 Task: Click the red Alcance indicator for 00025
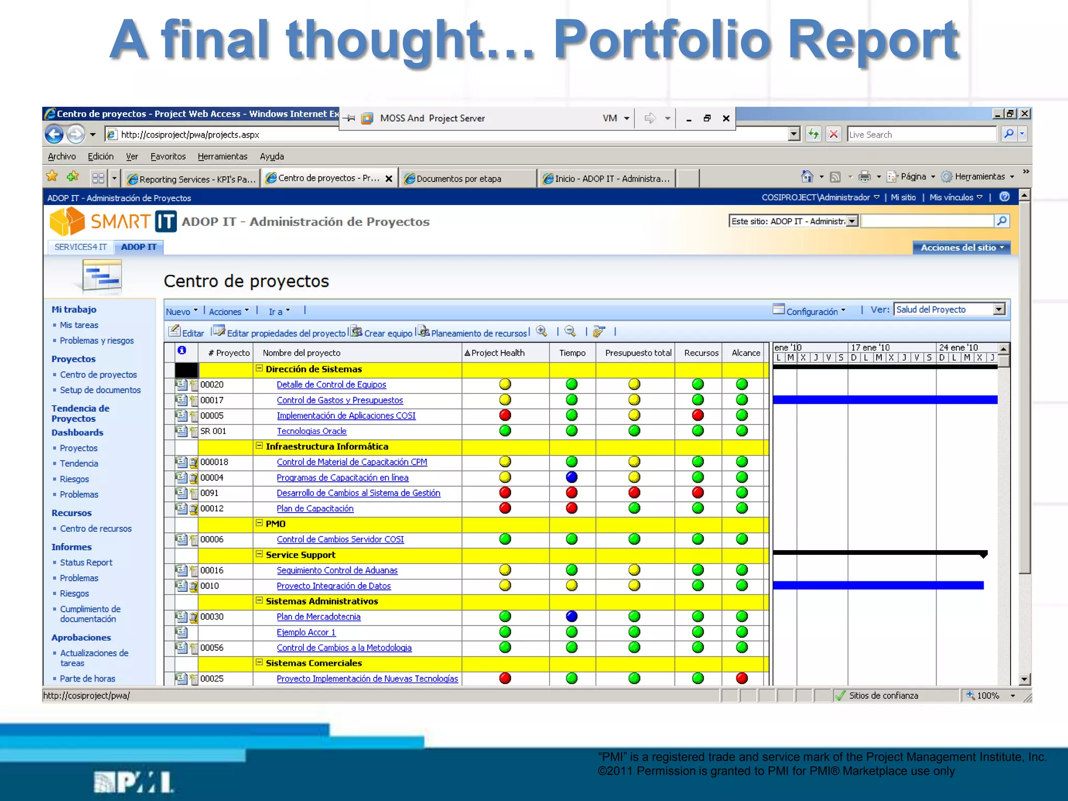click(742, 678)
